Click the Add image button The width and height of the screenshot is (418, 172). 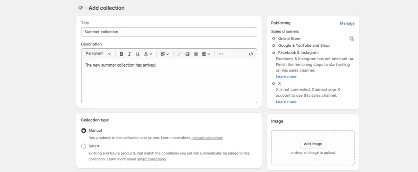(x=313, y=144)
